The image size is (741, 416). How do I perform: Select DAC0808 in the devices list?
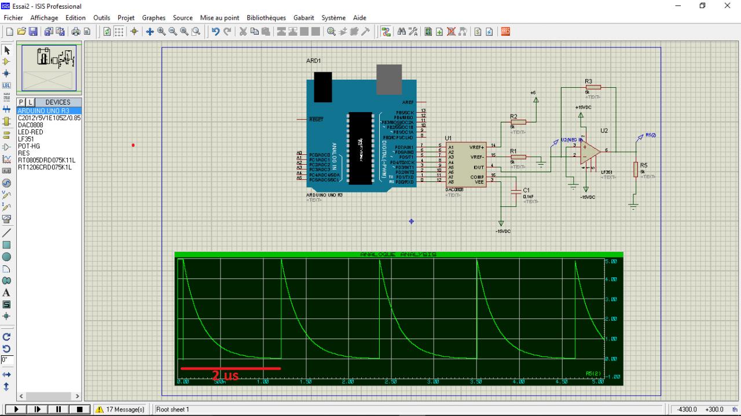(31, 125)
